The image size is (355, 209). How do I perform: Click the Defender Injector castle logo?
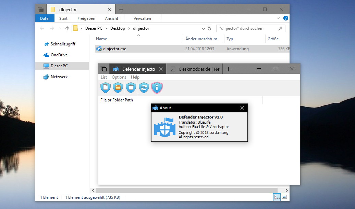[165, 127]
